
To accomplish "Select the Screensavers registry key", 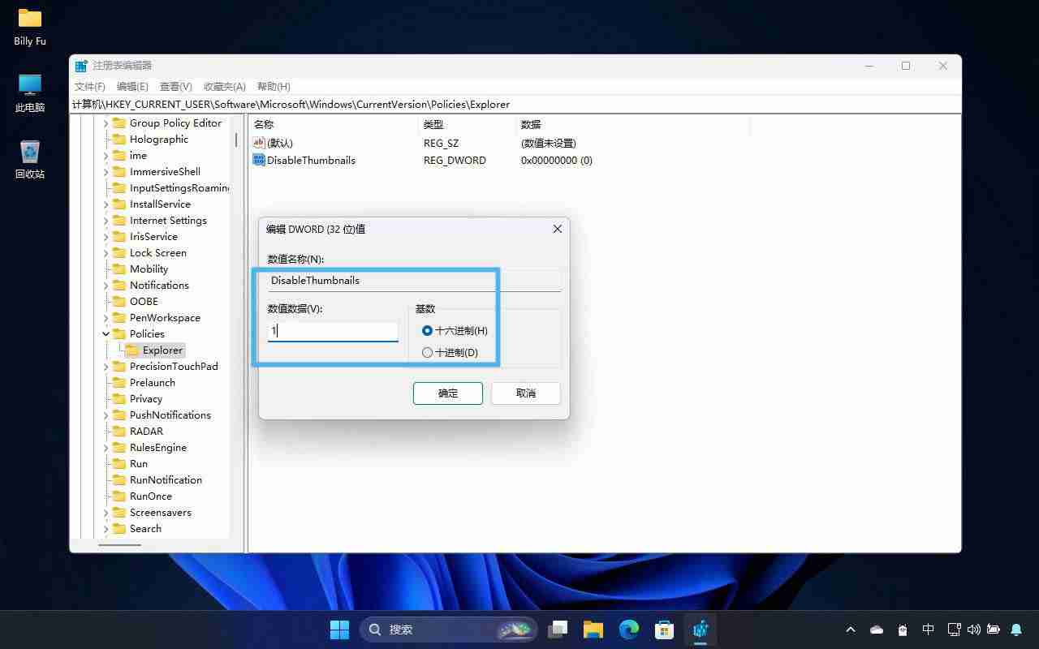I will (x=160, y=512).
